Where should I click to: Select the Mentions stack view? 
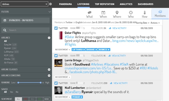pos(160,14)
